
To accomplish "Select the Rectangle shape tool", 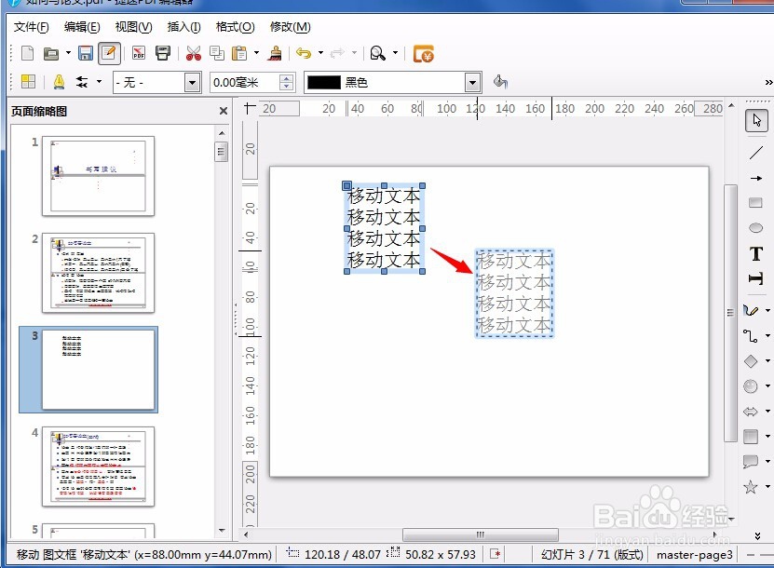I will (755, 203).
